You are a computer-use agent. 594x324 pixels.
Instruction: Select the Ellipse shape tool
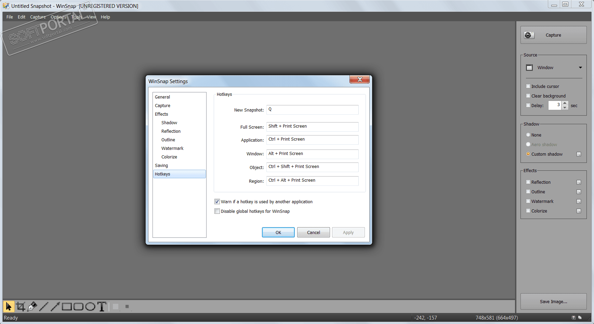[90, 307]
